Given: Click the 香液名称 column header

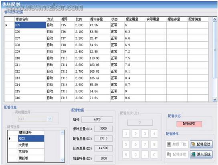Looking at the screenshot, I should (x=30, y=19).
